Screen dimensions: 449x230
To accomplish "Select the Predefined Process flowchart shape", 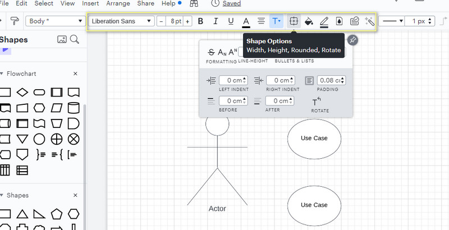I will (57, 93).
